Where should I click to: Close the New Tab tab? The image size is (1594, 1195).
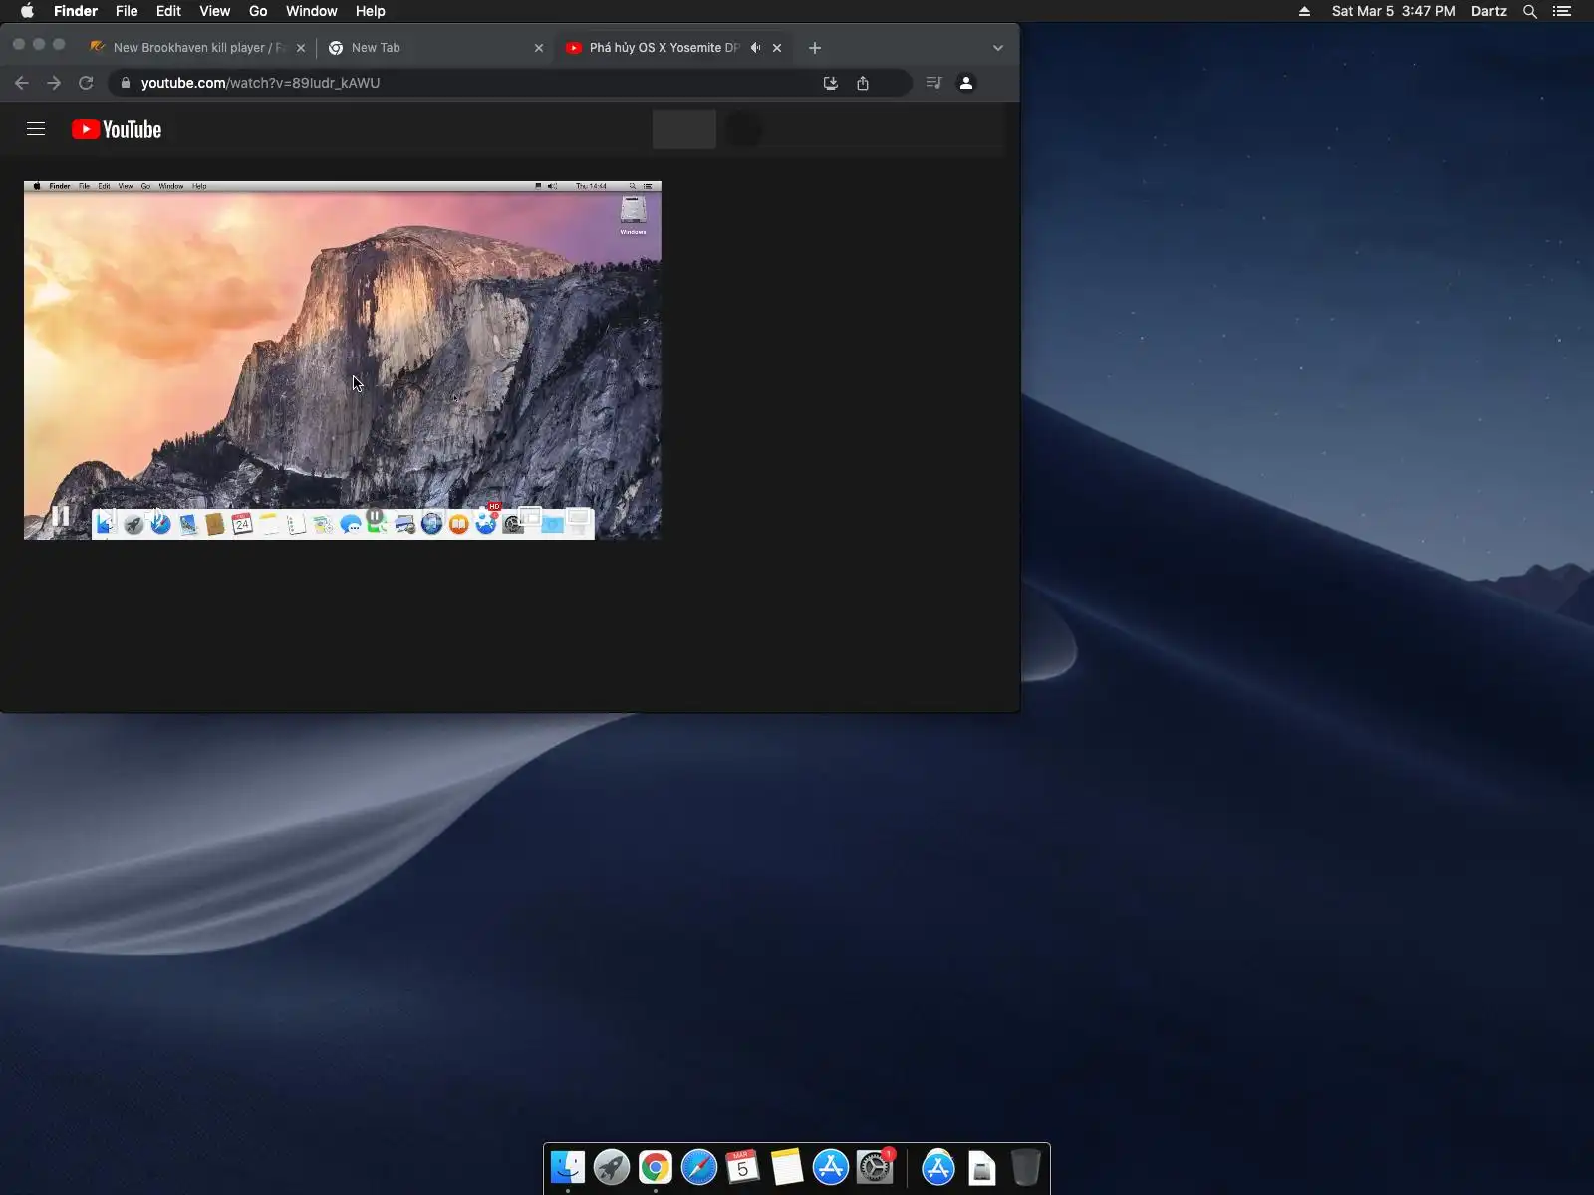click(x=539, y=48)
